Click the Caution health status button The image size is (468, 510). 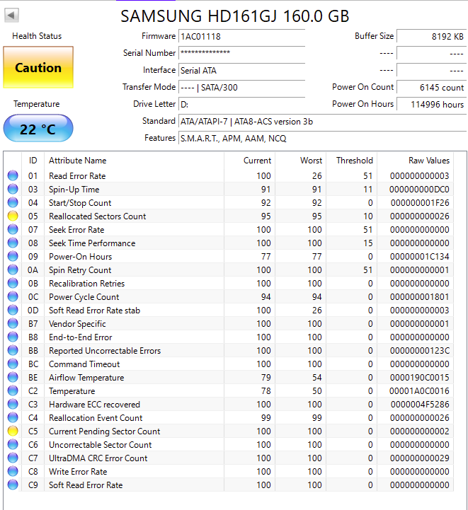pos(38,67)
